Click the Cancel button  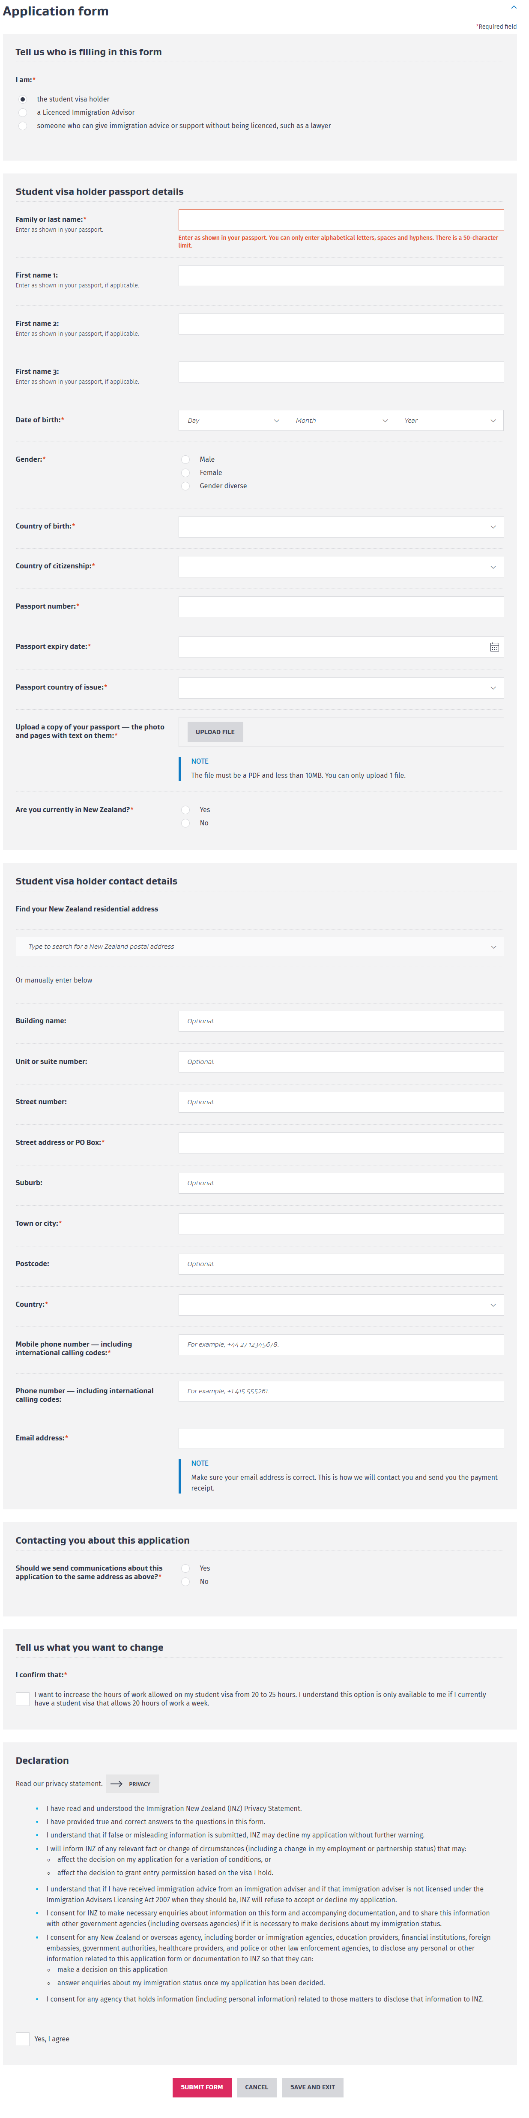coord(256,2087)
